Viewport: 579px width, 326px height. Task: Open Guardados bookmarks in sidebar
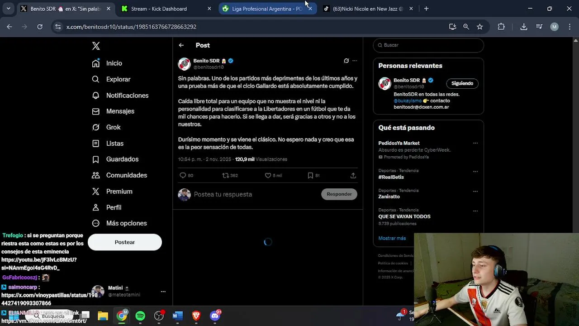tap(115, 159)
